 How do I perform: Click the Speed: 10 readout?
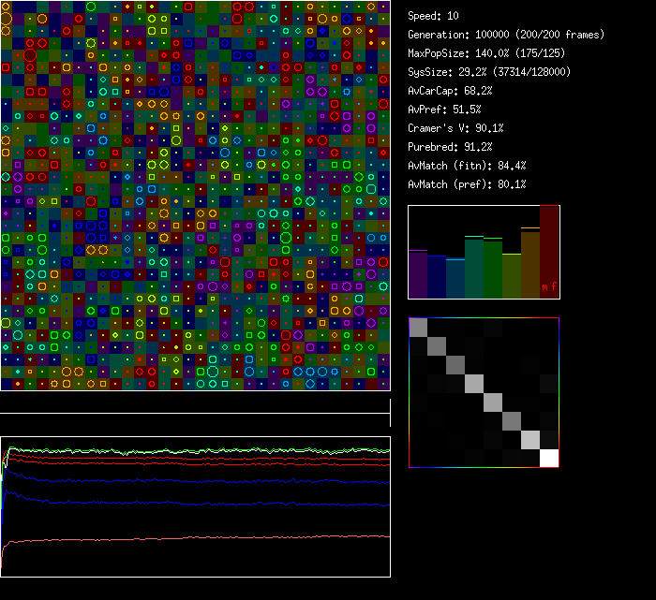[434, 16]
